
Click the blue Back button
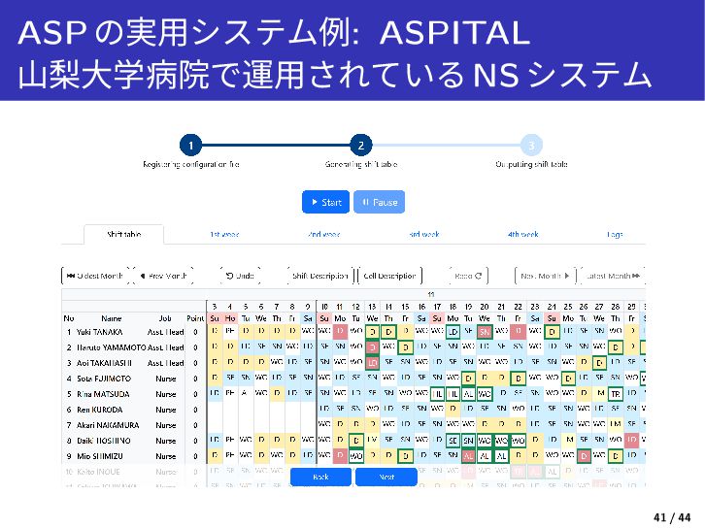point(320,477)
